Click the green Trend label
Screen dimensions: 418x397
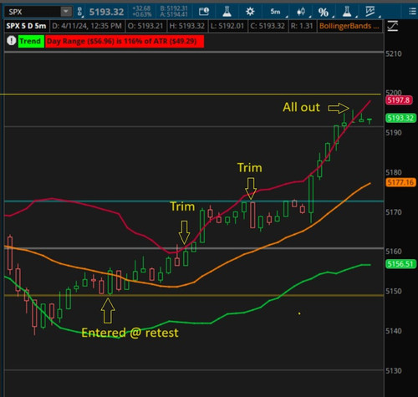[31, 41]
